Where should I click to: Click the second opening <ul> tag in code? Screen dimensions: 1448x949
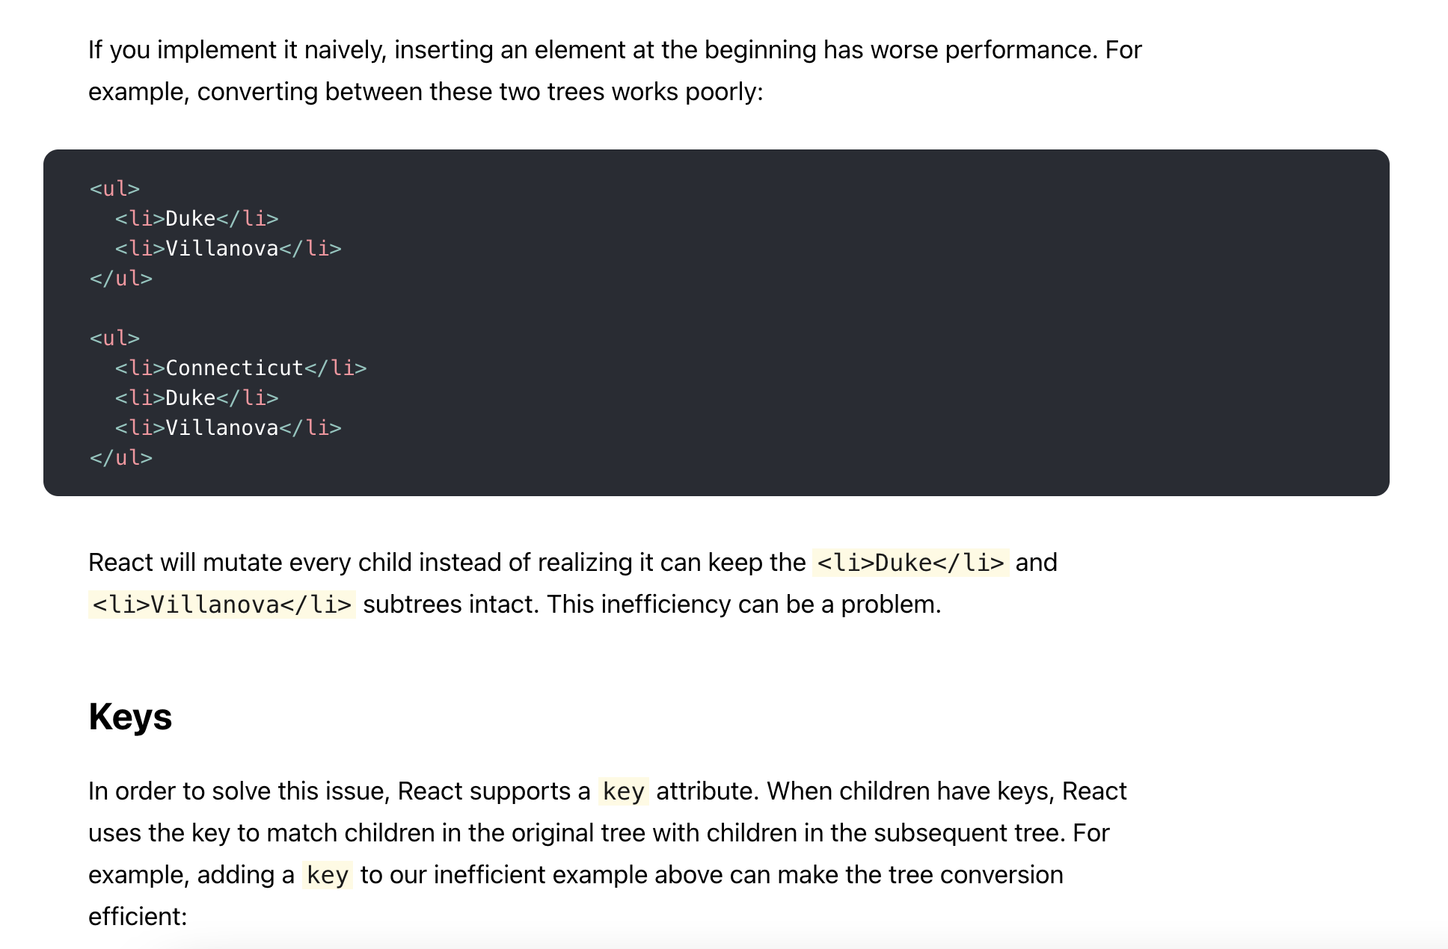click(114, 339)
